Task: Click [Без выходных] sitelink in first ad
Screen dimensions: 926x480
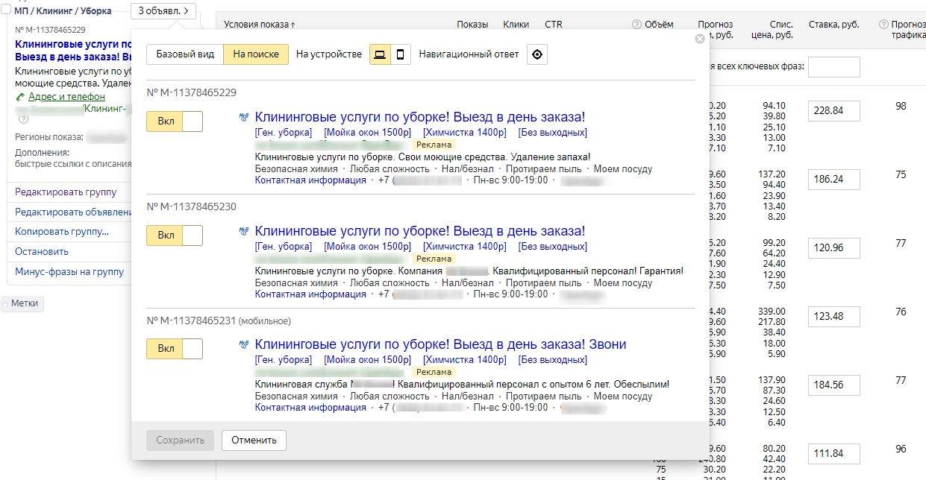Action: tap(553, 133)
